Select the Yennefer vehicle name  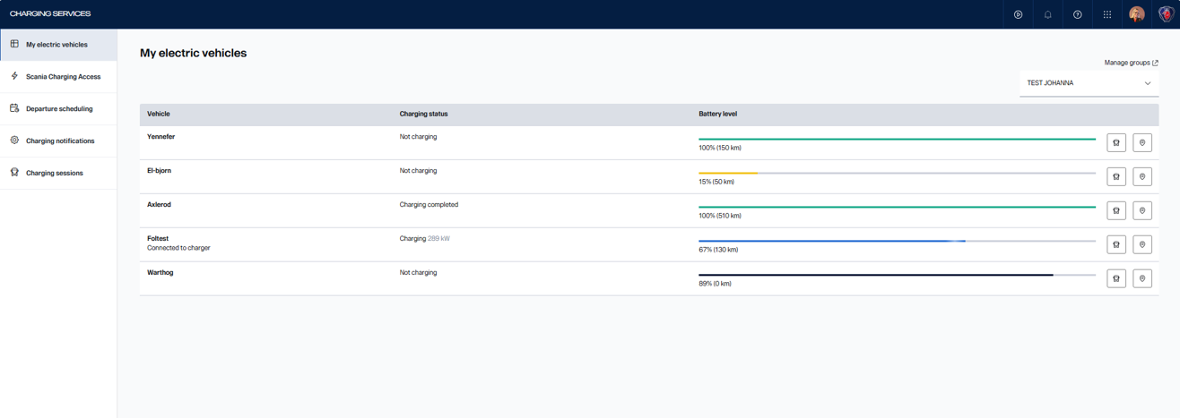click(x=161, y=137)
